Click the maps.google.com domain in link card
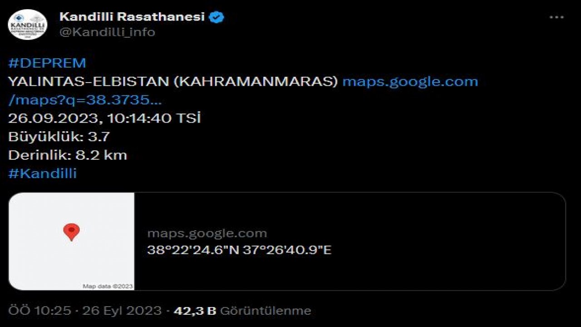The width and height of the screenshot is (581, 327). pos(207,233)
